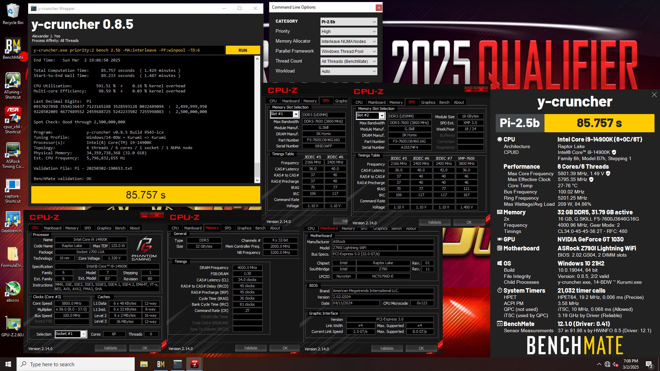Open Bench tab in CPU-Z processor window
Viewport: 660px width, 371px height.
click(x=120, y=228)
